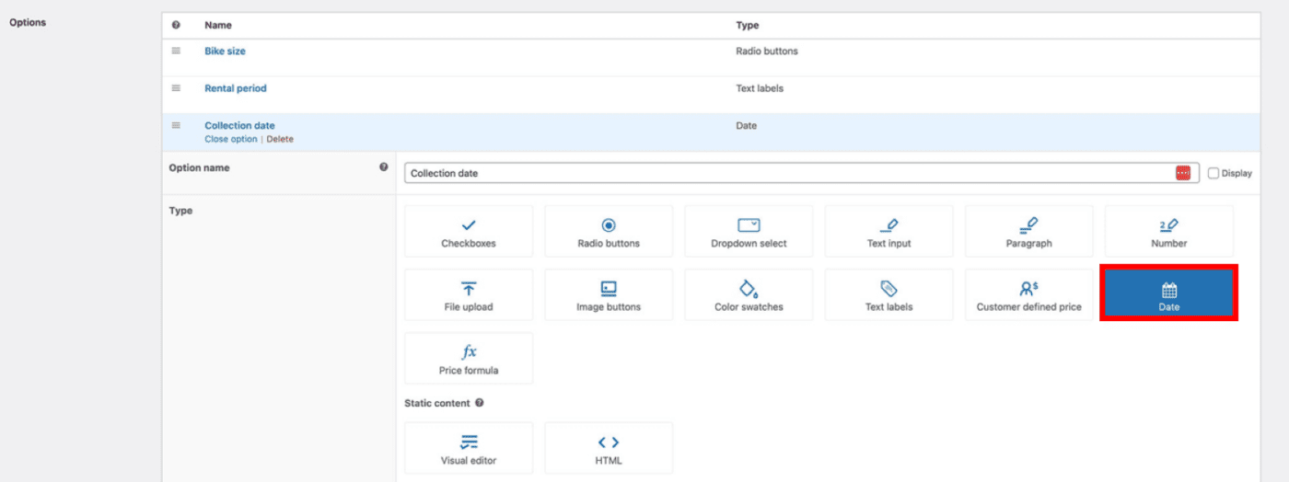This screenshot has width=1289, height=482.
Task: Select the Text input type
Action: (x=888, y=231)
